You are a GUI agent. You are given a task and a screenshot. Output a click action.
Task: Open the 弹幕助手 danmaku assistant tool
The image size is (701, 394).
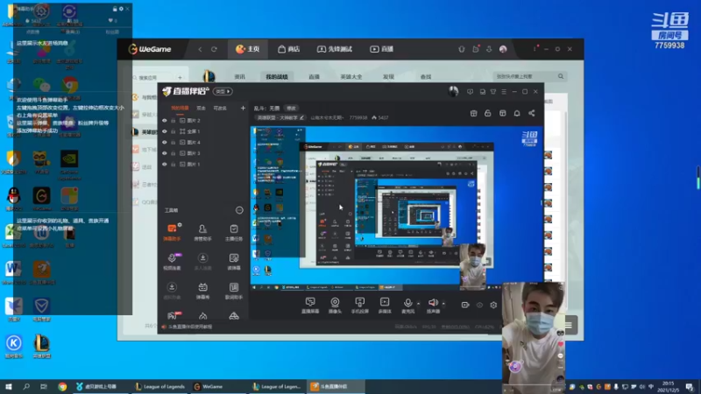pos(172,232)
